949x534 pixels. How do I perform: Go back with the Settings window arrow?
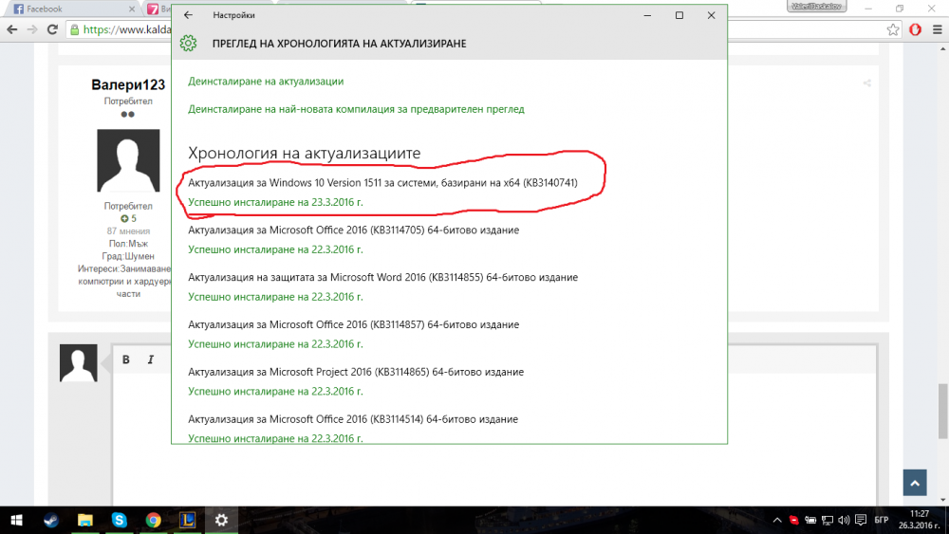coord(188,15)
